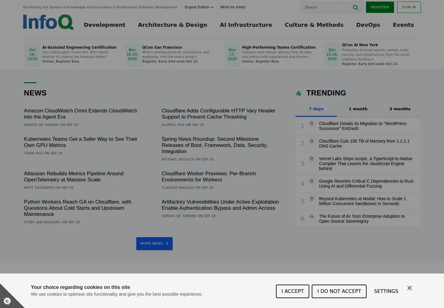This screenshot has width=444, height=308.
Task: Switch to the 3 months trending tab
Action: pos(400,109)
